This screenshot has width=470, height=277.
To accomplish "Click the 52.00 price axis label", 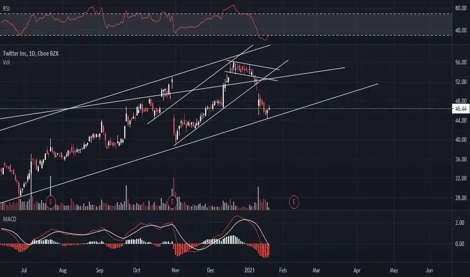I will (x=461, y=82).
